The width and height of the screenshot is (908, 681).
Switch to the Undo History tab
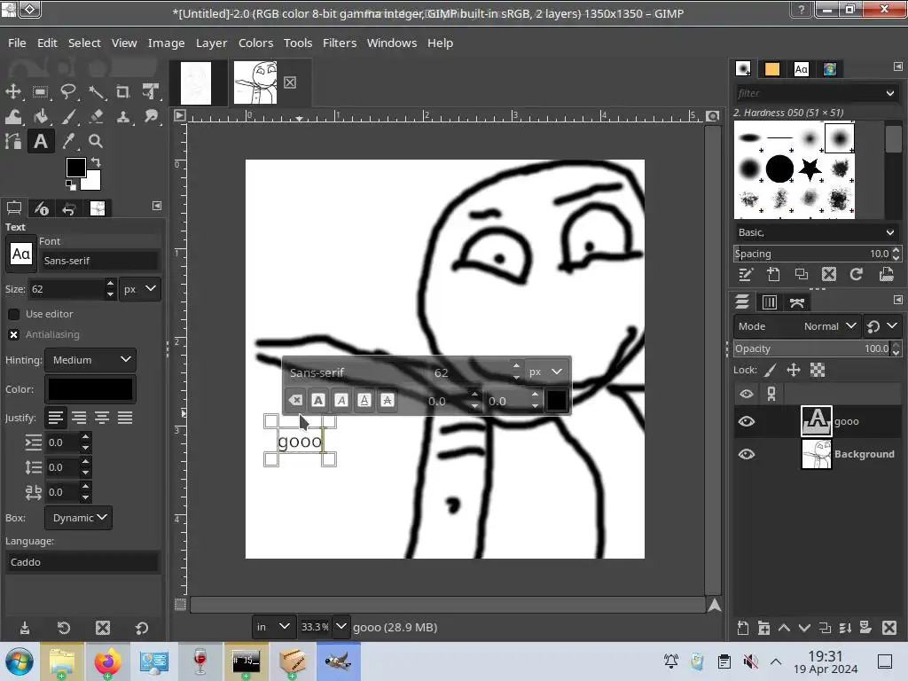(x=69, y=208)
